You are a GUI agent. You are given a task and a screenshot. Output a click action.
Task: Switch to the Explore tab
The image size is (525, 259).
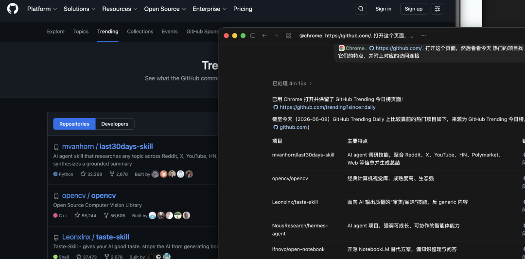click(x=55, y=32)
